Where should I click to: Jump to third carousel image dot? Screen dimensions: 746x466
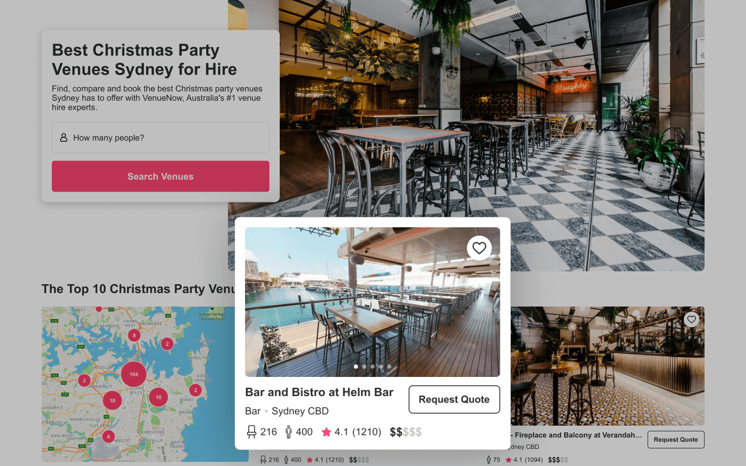click(x=372, y=367)
